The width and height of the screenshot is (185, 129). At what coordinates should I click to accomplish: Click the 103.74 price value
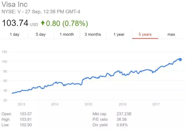[15, 23]
